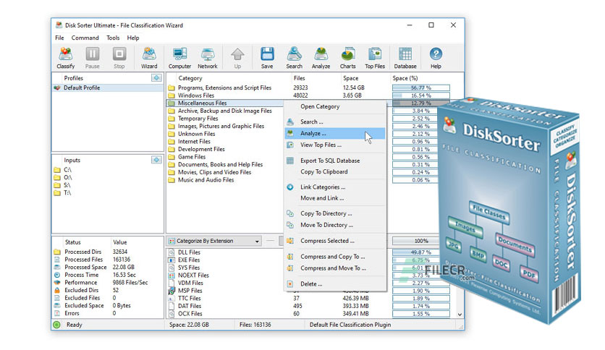Image resolution: width=605 pixels, height=350 pixels.
Task: Open the Command menu
Action: (x=85, y=38)
